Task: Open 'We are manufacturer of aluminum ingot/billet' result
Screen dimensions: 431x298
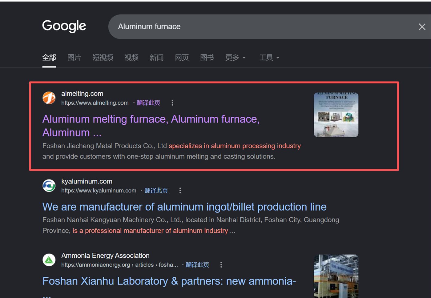Action: click(184, 207)
